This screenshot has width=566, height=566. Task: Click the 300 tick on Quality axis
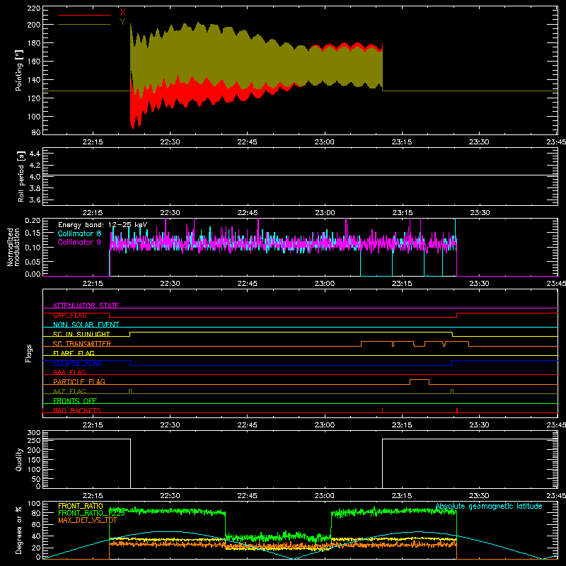(34, 433)
